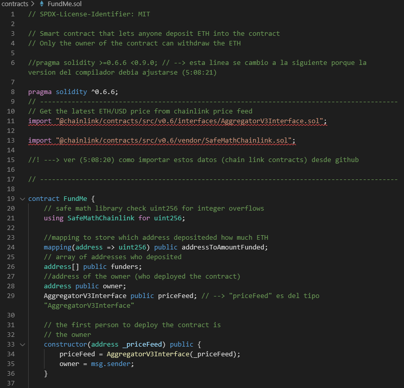Viewport: 404px width, 388px height.
Task: Click 'addressToAmountFunded' variable name
Action: click(x=223, y=247)
